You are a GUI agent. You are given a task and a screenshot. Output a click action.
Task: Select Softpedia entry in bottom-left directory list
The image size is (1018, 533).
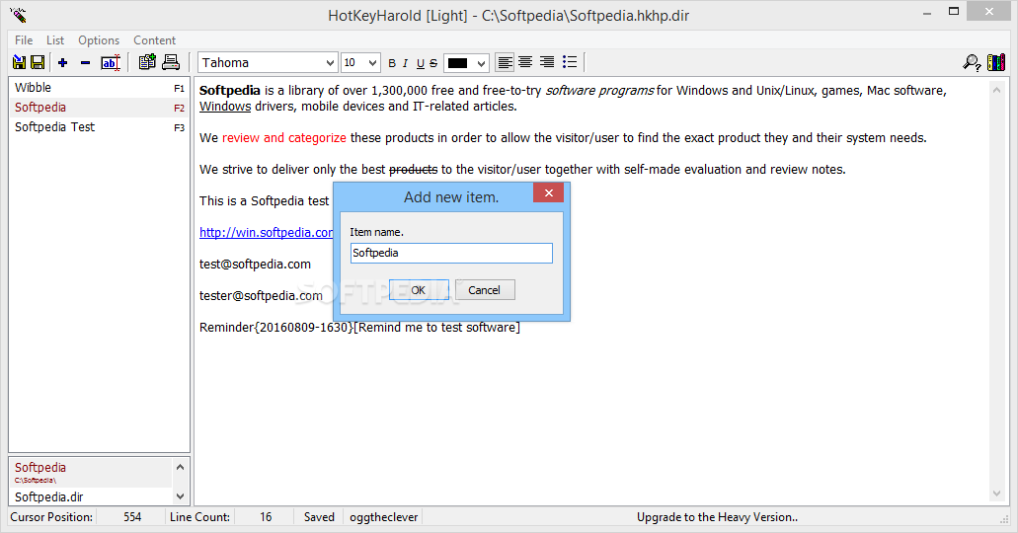91,473
